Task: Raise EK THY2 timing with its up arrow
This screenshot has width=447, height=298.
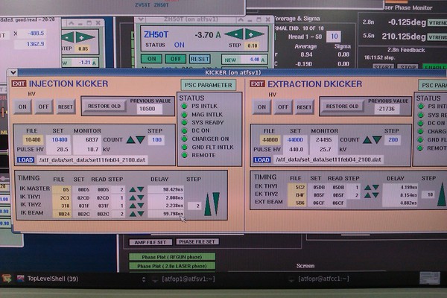Action: [x=368, y=195]
